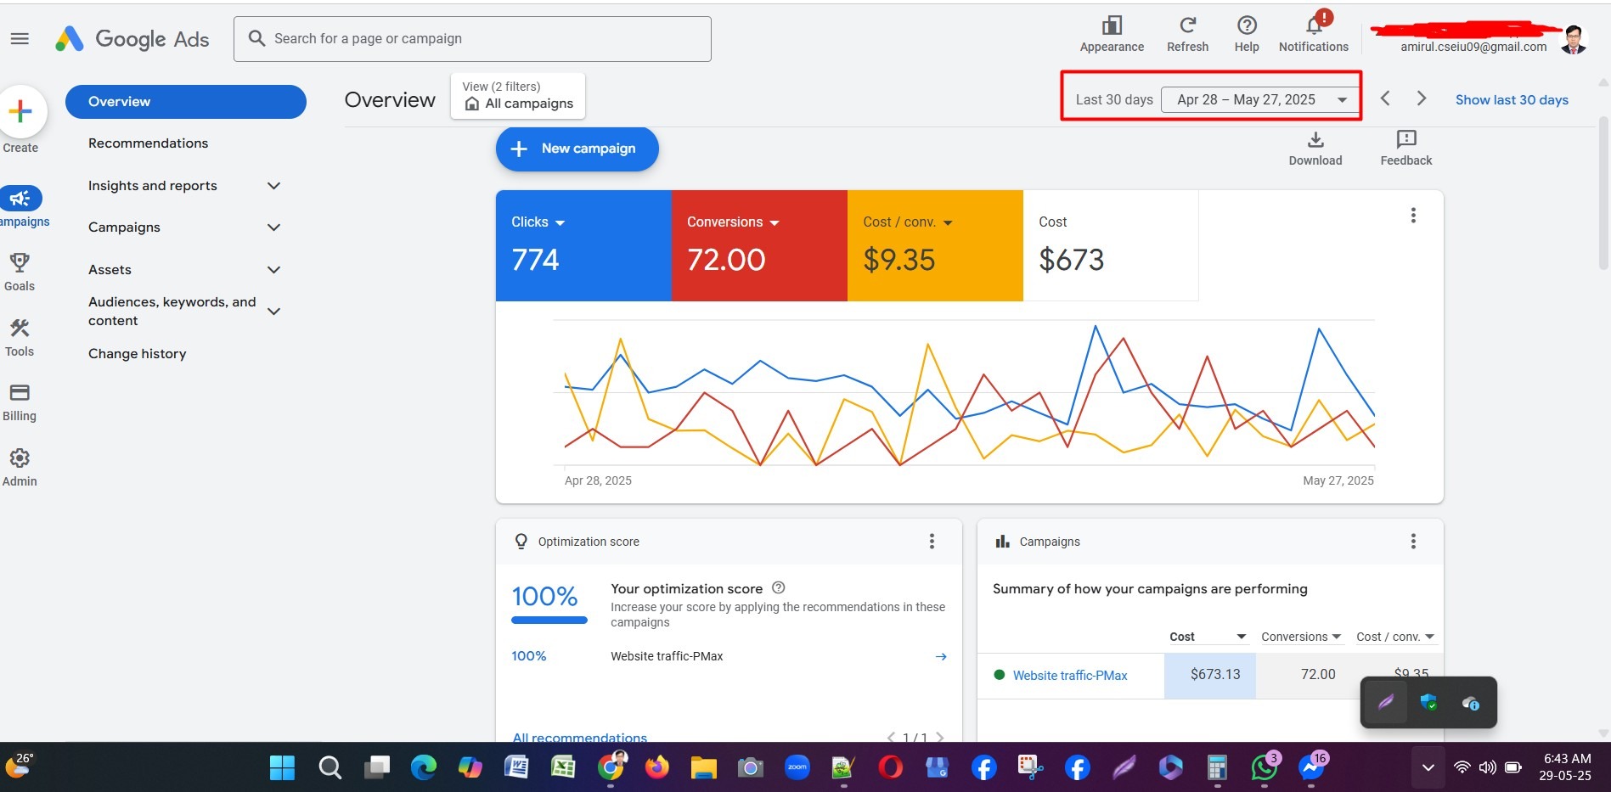Click the 72.00 conversions cell

pos(1318,675)
